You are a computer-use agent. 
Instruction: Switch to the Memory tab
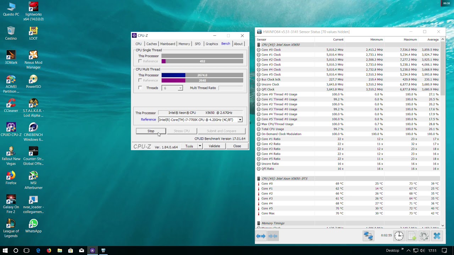[x=184, y=44]
